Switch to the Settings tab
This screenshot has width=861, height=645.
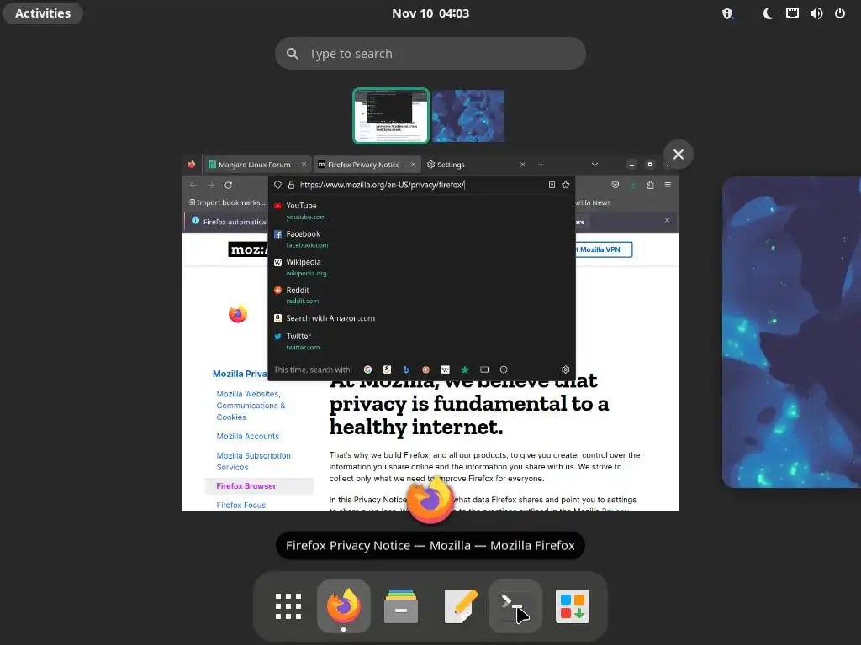[451, 165]
